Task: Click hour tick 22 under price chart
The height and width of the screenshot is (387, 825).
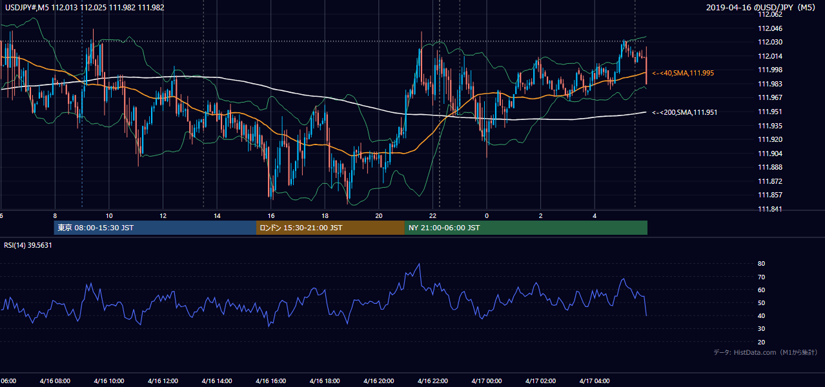Action: tap(434, 216)
